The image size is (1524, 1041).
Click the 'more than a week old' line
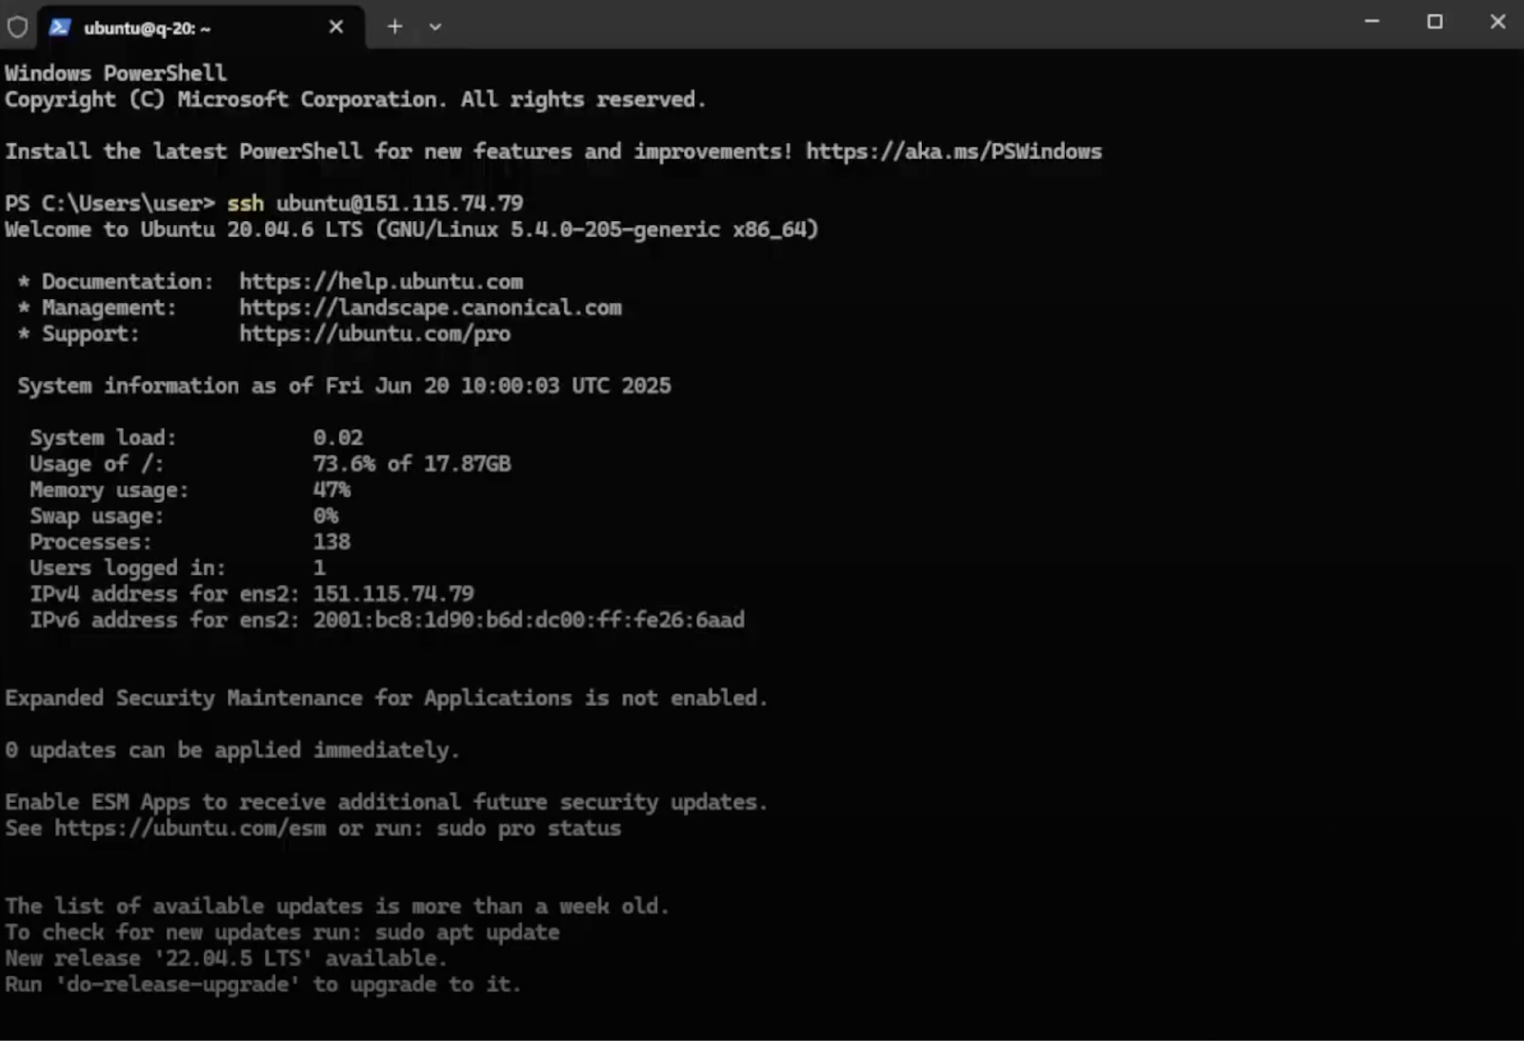tap(337, 906)
